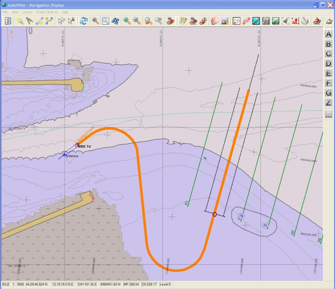Screen dimensions: 335x289
Task: Open the Layers menu
Action: pos(27,12)
